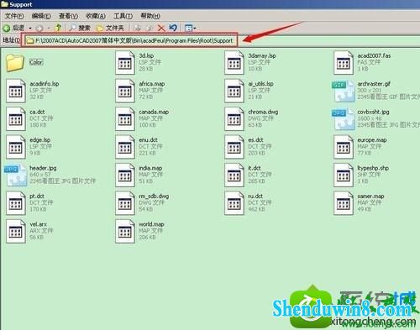Click the red Delete X icon
The width and height of the screenshot is (420, 330).
[x=161, y=28]
